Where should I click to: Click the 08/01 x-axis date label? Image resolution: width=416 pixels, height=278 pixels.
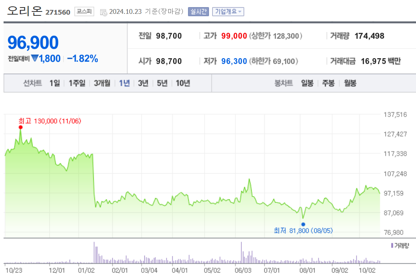[x=307, y=270]
